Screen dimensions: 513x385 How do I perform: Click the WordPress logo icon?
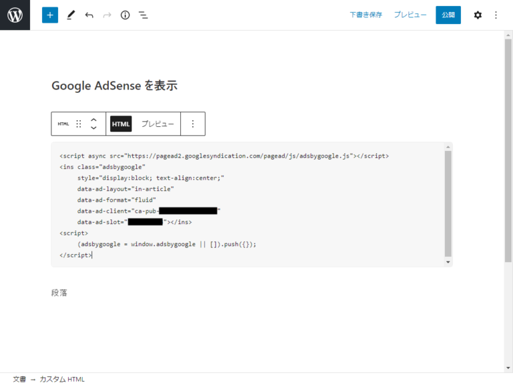click(15, 15)
